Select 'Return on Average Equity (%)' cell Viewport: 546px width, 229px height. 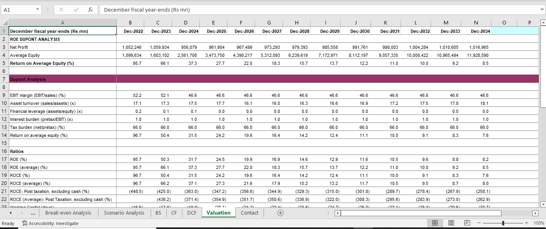(x=62, y=63)
